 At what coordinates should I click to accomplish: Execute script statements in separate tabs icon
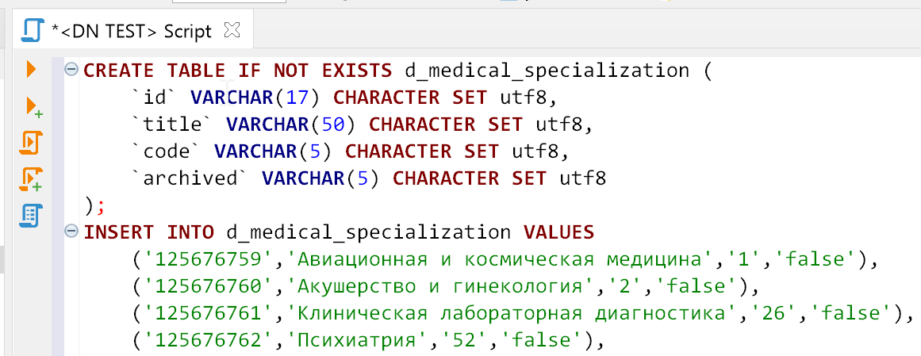(x=32, y=179)
